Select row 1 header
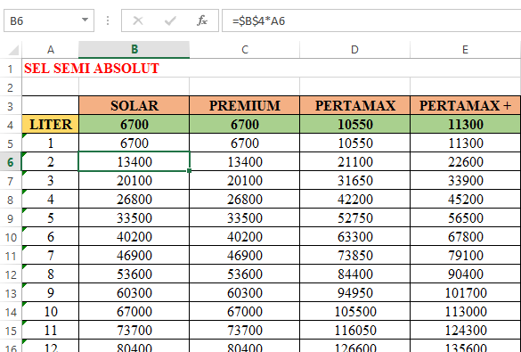 (x=11, y=69)
